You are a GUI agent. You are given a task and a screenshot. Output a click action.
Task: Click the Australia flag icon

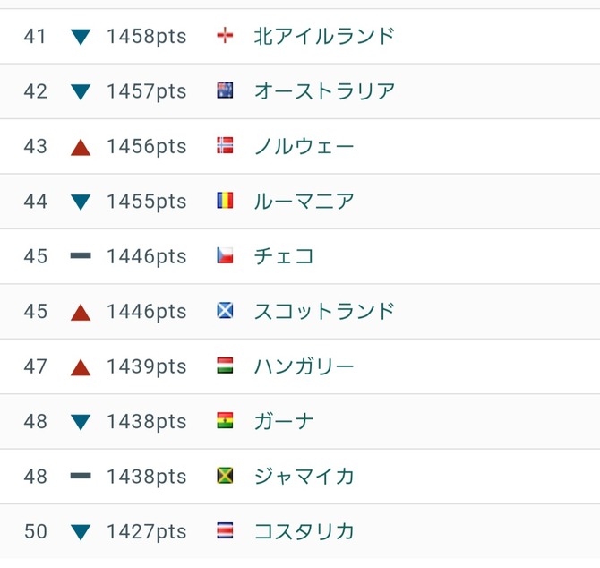point(225,90)
